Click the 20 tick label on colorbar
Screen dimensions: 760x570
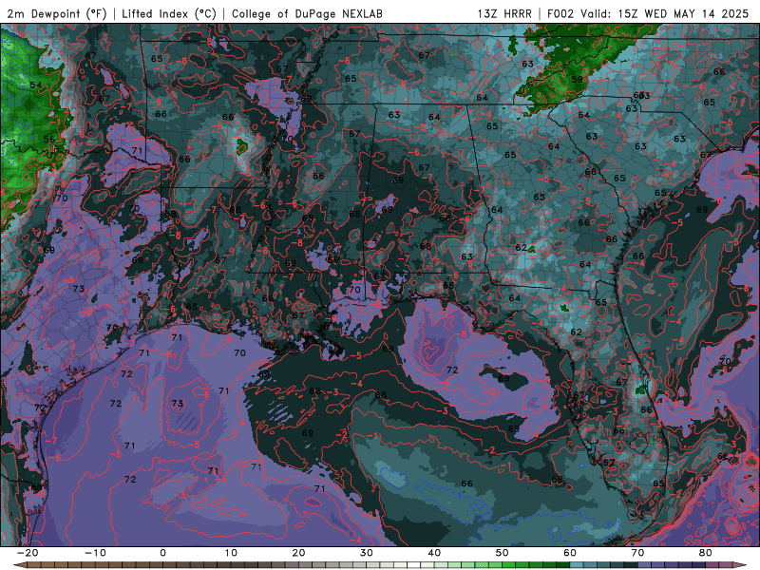click(298, 553)
